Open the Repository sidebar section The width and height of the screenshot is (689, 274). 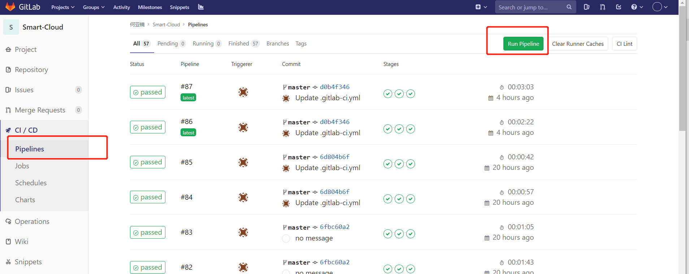[x=44, y=70]
